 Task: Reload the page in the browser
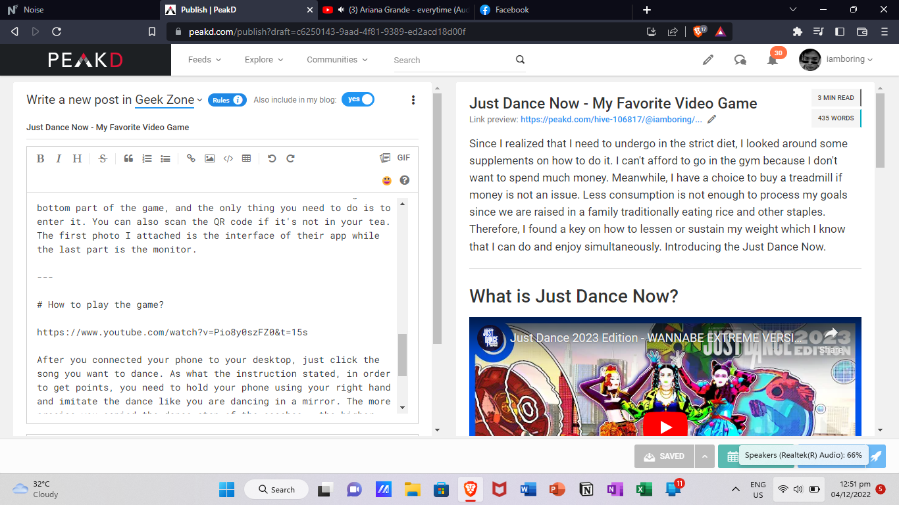point(57,31)
